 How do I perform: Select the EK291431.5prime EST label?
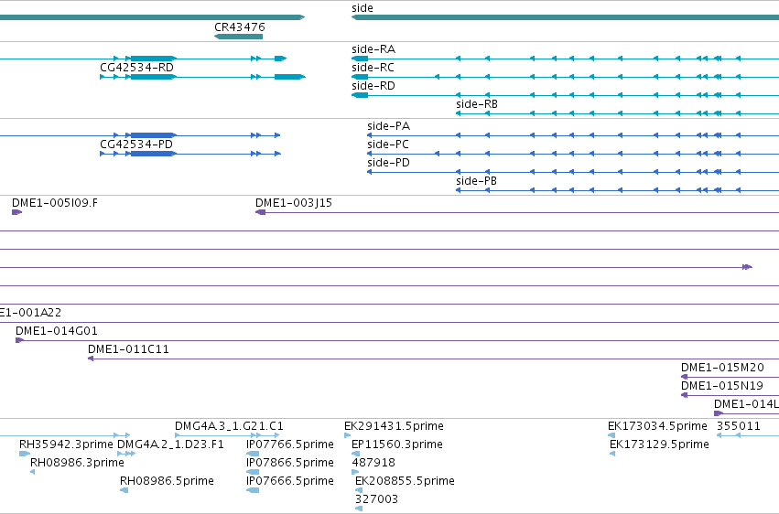pos(394,426)
